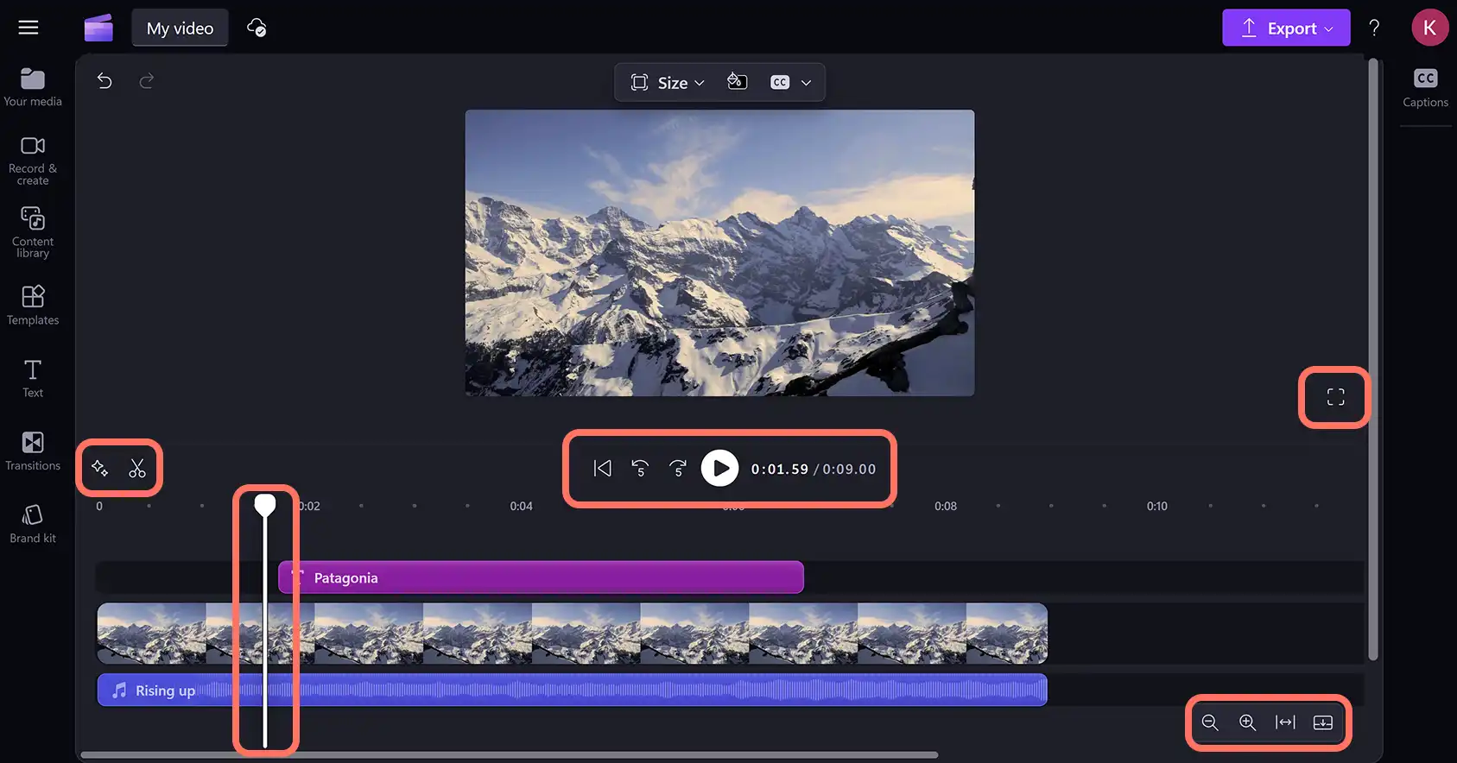Click the 0:08 ruler mark
This screenshot has width=1457, height=763.
click(x=946, y=507)
